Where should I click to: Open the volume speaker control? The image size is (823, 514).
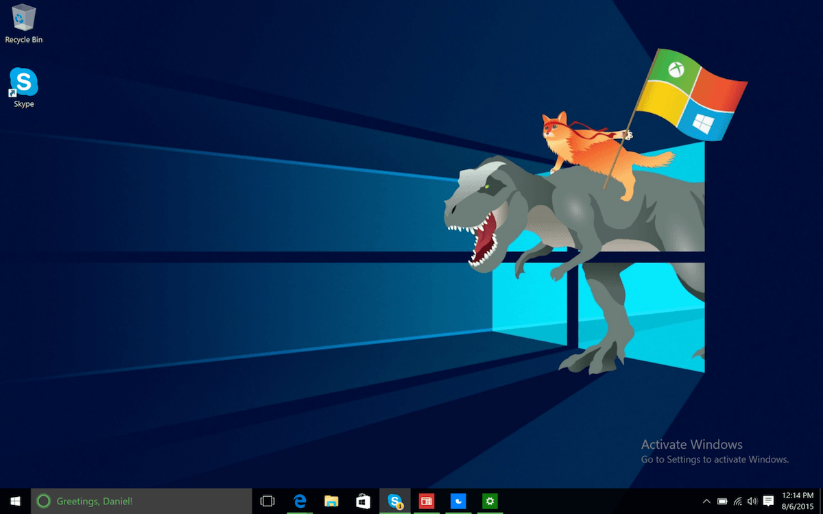pos(752,501)
